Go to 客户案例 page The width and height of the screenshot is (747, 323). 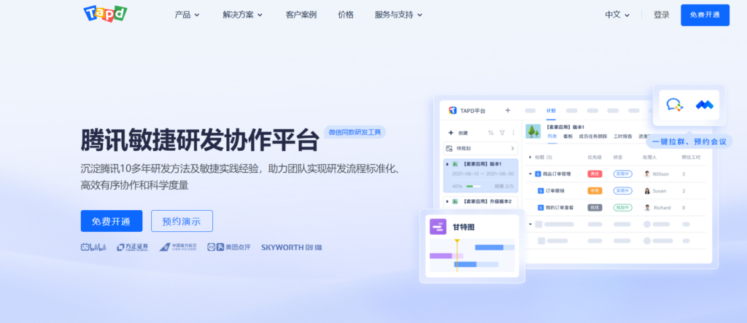pyautogui.click(x=301, y=15)
